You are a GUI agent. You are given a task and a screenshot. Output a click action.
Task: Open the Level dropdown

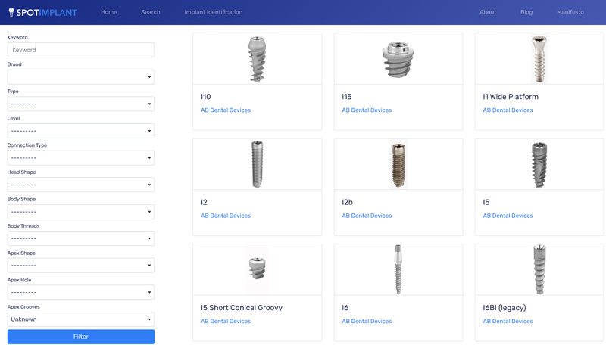pos(81,131)
